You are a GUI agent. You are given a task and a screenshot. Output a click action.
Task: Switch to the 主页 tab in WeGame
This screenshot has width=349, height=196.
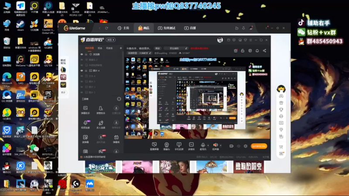click(x=123, y=28)
